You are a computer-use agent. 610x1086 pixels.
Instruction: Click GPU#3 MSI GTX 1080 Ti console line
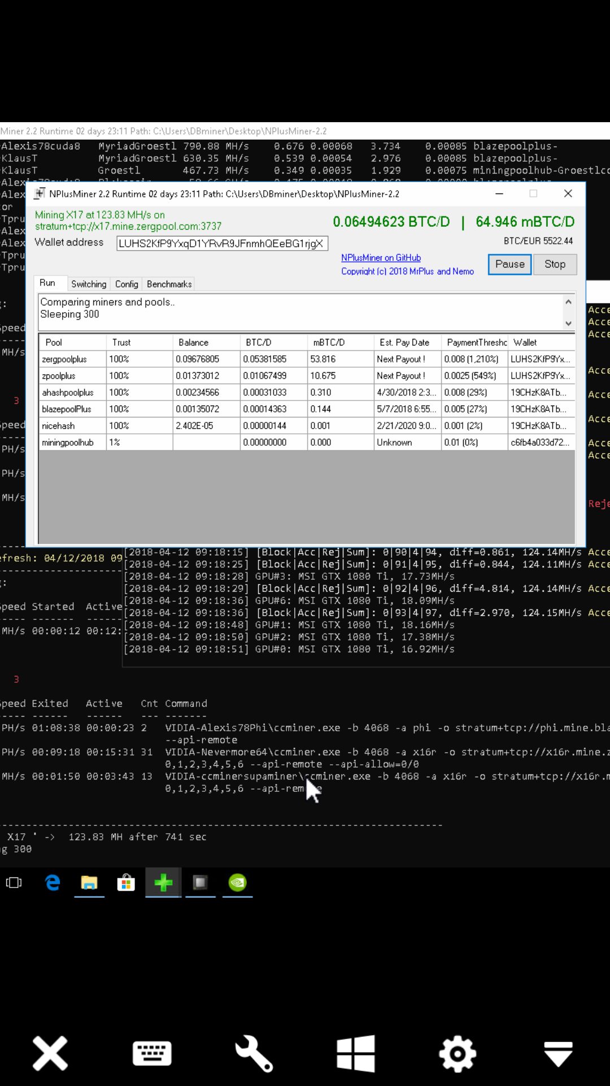(290, 576)
